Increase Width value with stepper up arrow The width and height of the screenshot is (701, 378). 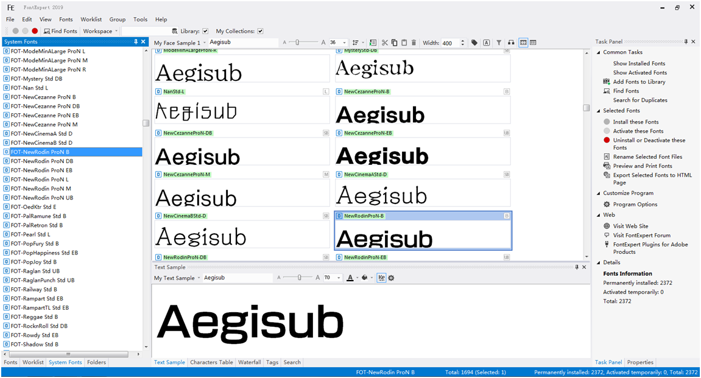pyautogui.click(x=463, y=41)
